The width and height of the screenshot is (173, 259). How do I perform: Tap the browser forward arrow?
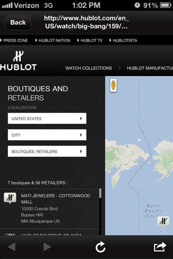pyautogui.click(x=47, y=247)
